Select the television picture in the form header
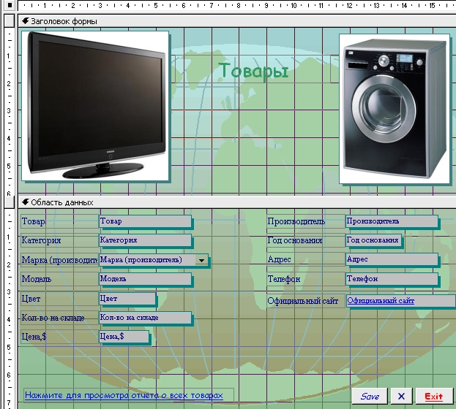This screenshot has width=456, height=409. (x=95, y=105)
